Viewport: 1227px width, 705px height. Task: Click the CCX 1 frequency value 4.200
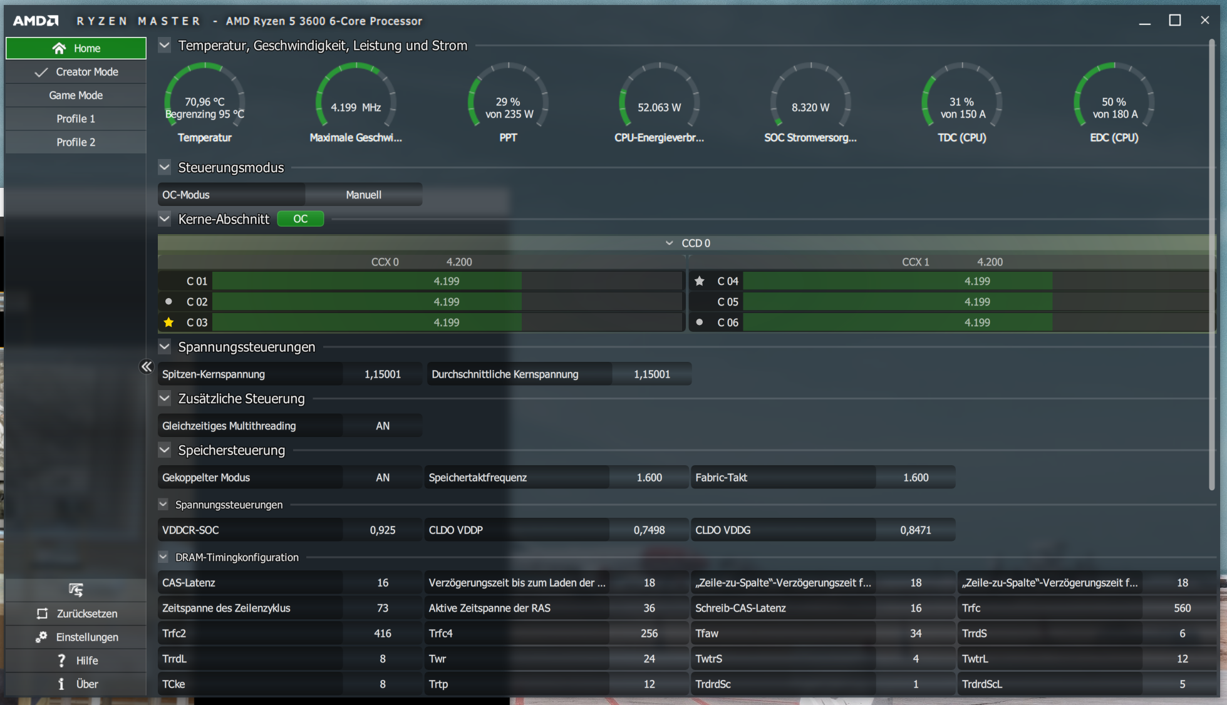[990, 262]
